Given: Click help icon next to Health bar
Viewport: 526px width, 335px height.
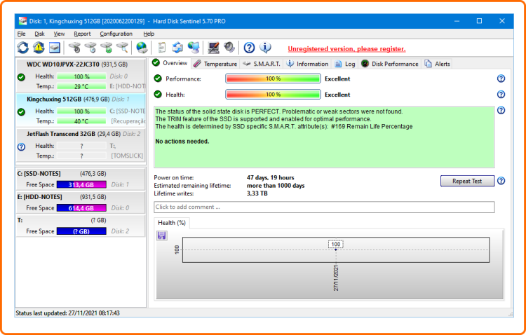Looking at the screenshot, I should point(501,94).
